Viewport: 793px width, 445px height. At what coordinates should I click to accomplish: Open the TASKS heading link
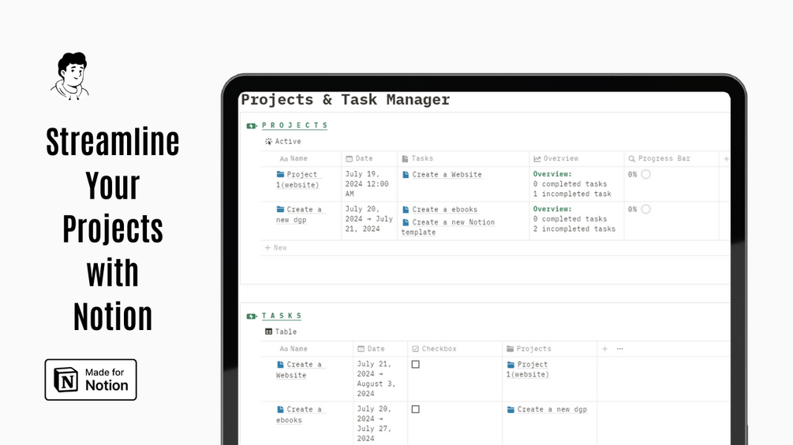pos(282,316)
